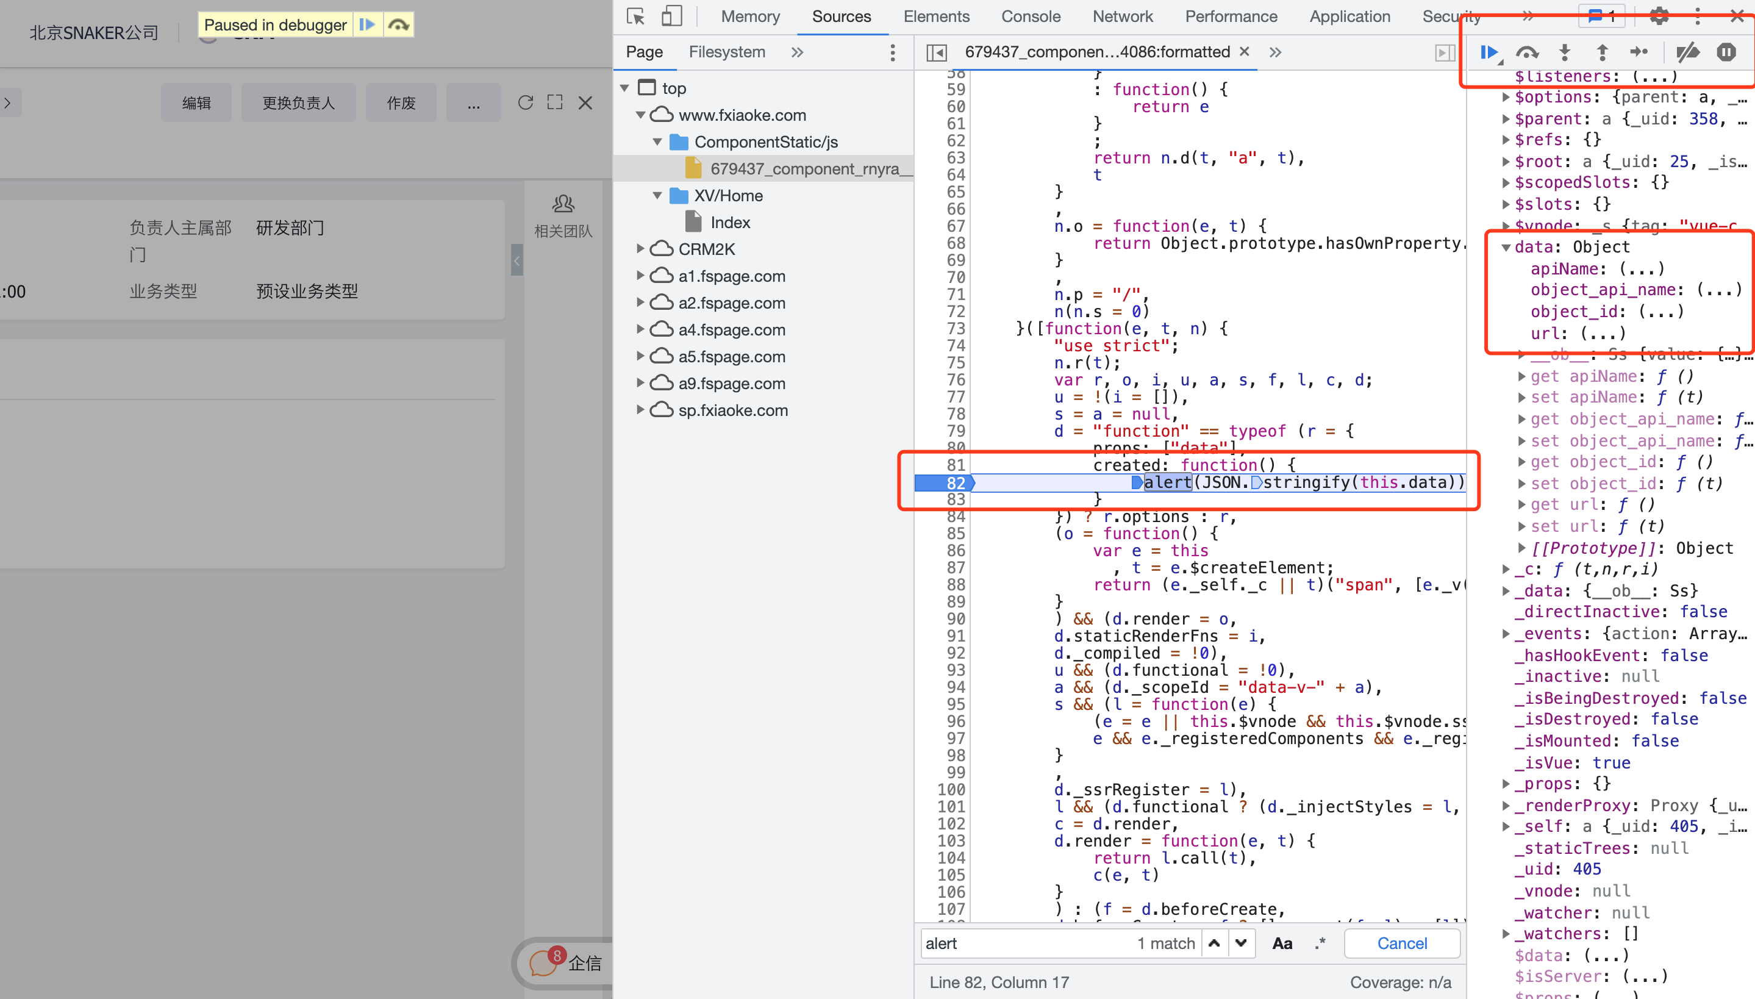The height and width of the screenshot is (999, 1755).
Task: Collapse the ComponentStatic/js folder
Action: coord(657,142)
